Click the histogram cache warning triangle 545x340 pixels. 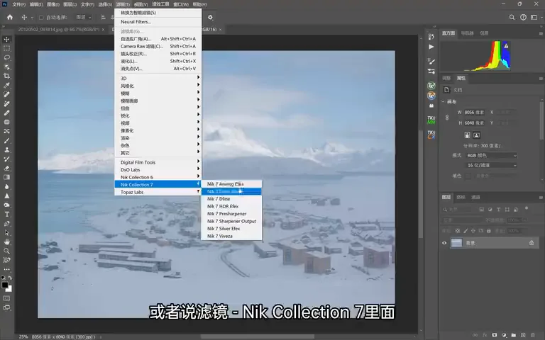point(506,46)
